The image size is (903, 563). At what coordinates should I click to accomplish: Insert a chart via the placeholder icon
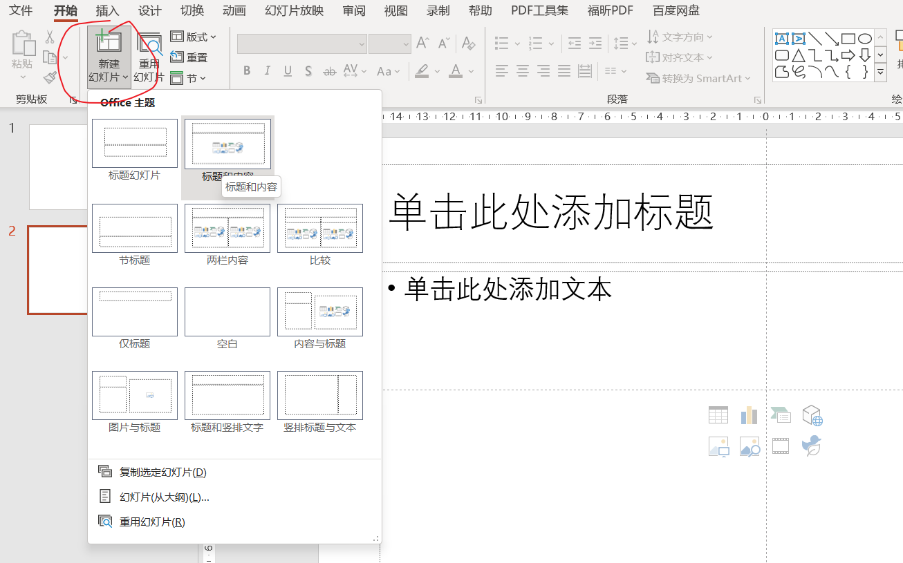click(749, 414)
